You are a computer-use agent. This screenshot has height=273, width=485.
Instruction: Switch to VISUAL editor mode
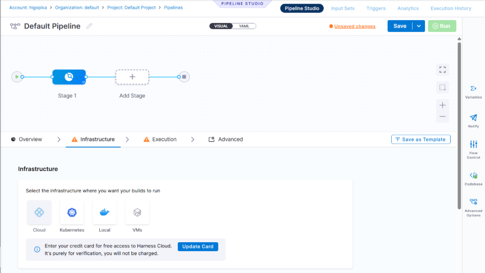(x=221, y=26)
